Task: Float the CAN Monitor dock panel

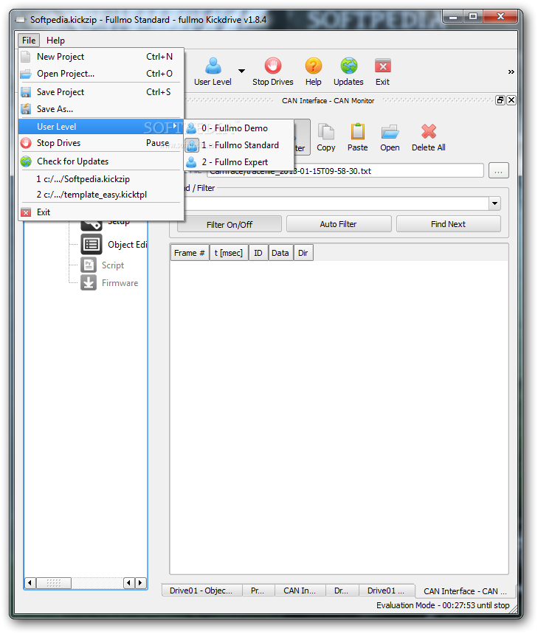Action: click(x=500, y=100)
